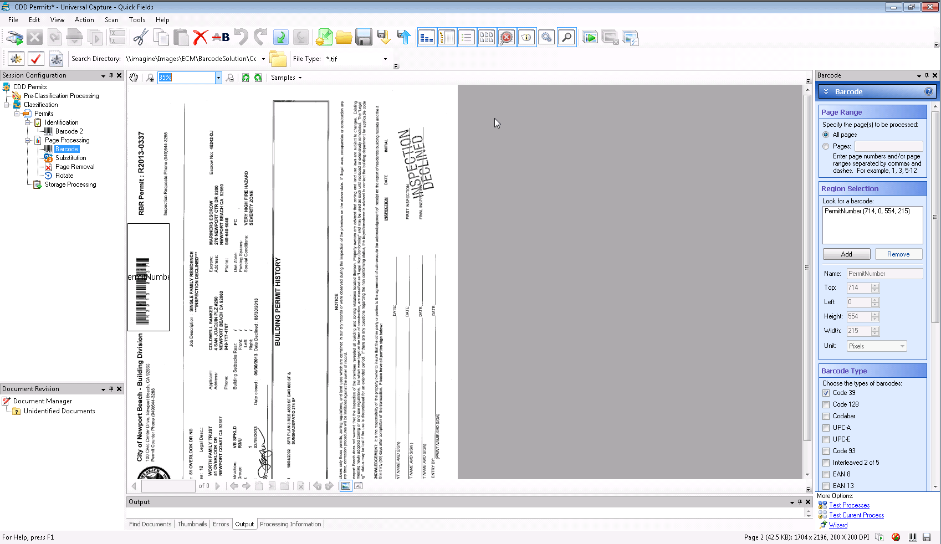Expand the zoom percentage dropdown

(x=218, y=78)
